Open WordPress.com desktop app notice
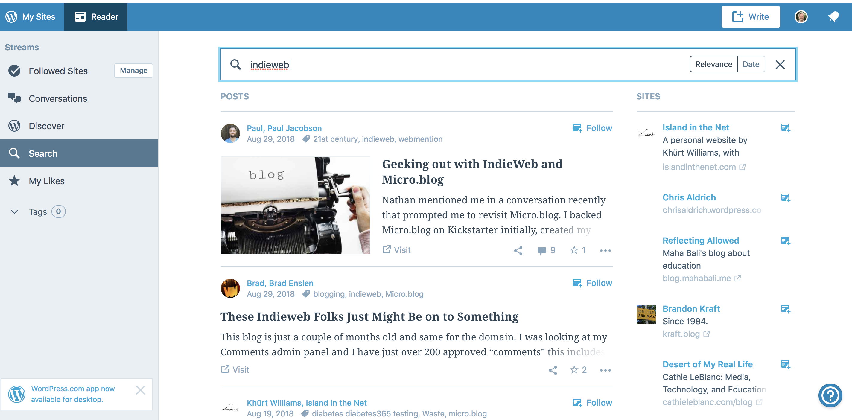Viewport: 852px width, 420px height. [x=73, y=394]
